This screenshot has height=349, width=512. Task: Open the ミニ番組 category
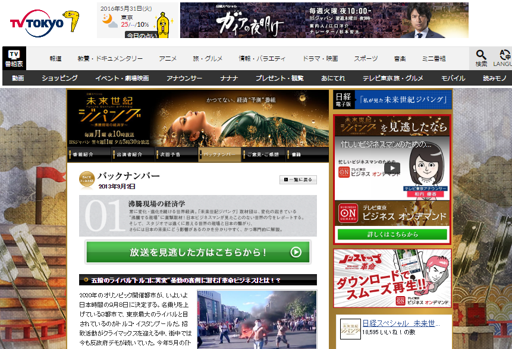tap(434, 58)
